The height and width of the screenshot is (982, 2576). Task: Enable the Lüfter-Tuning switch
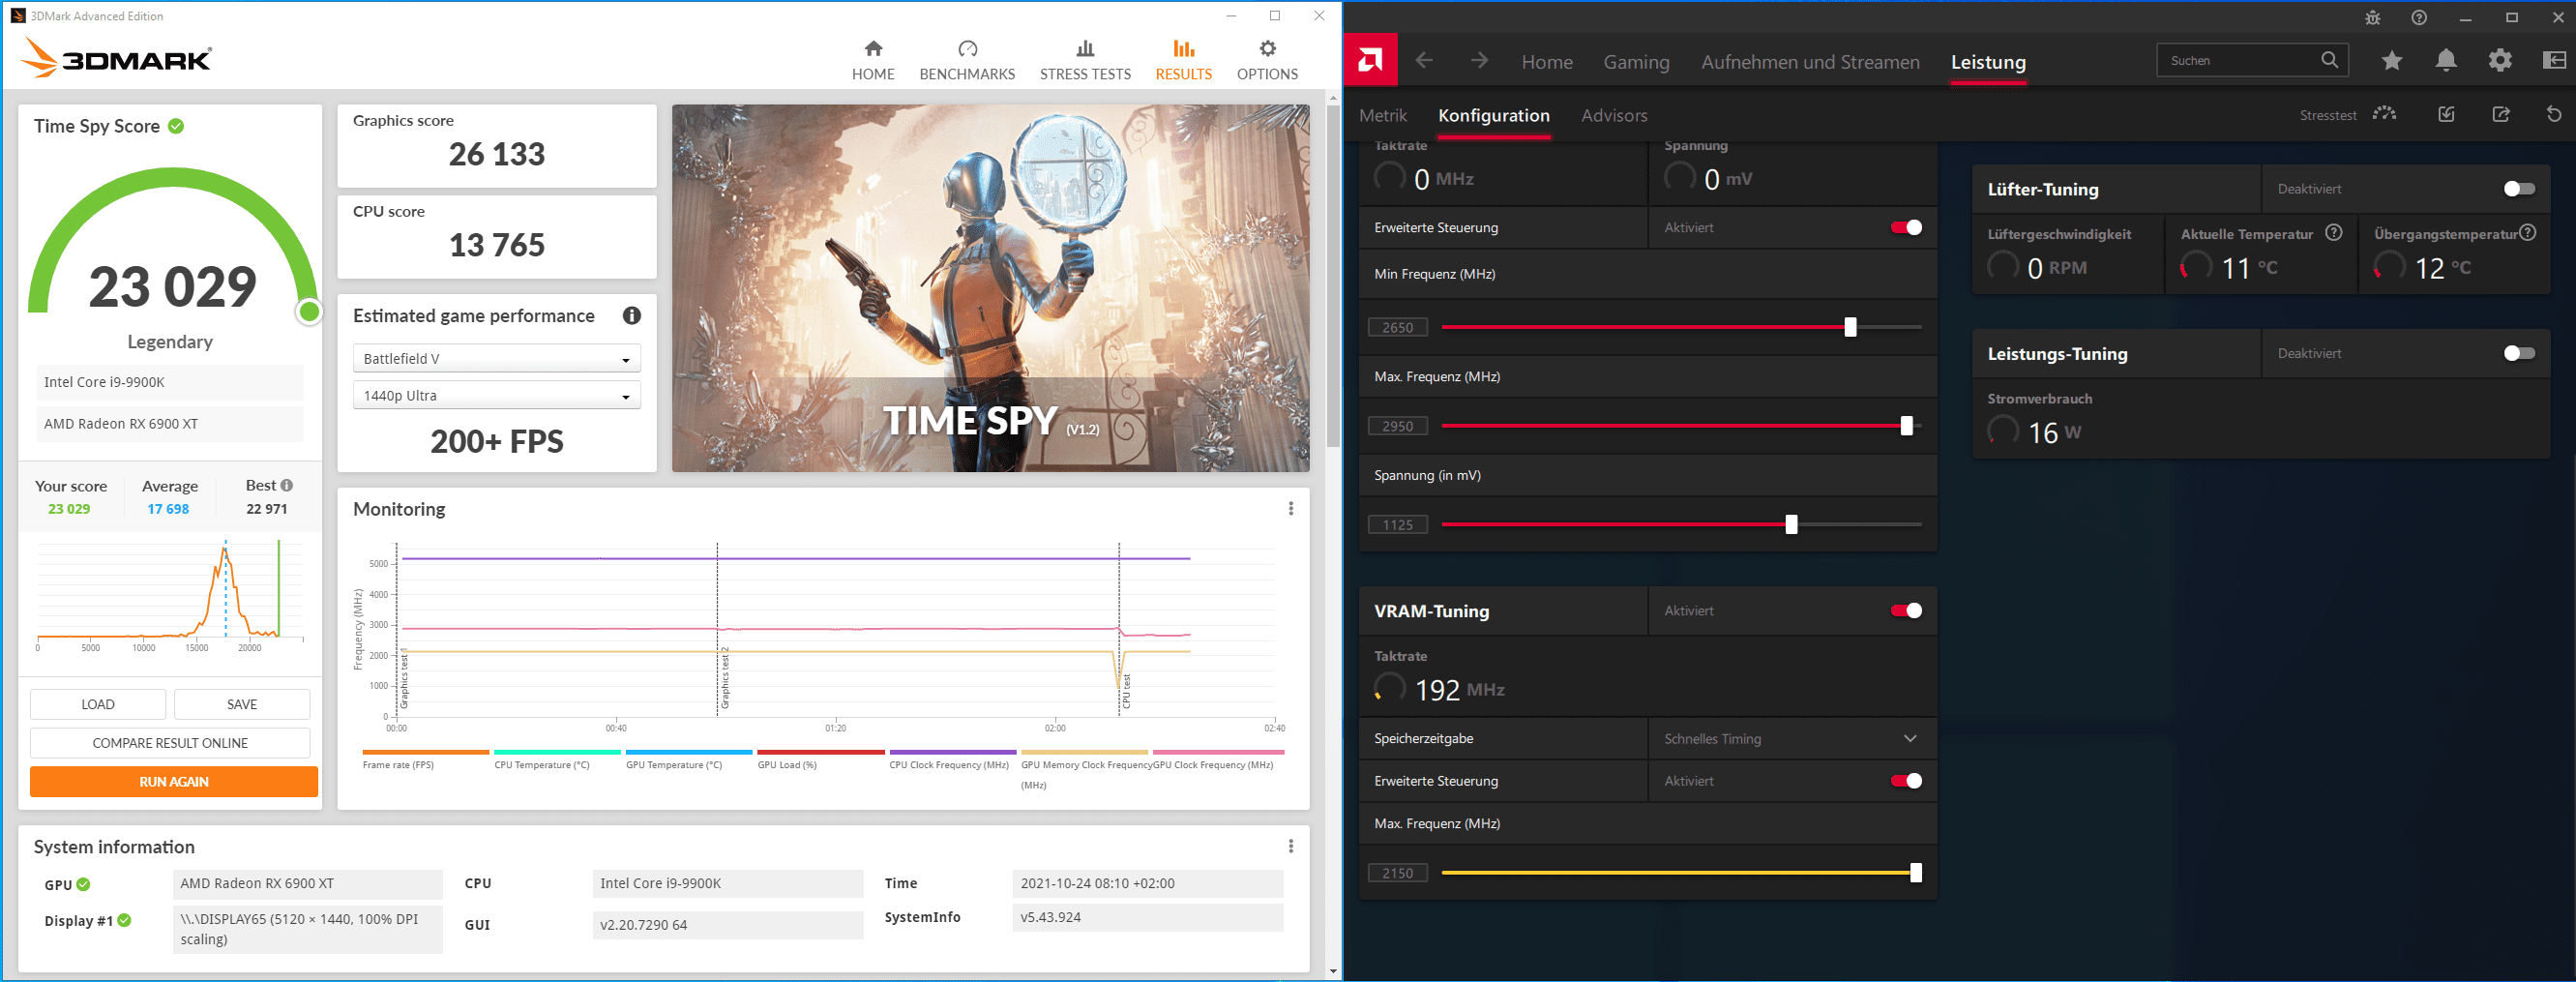2519,189
